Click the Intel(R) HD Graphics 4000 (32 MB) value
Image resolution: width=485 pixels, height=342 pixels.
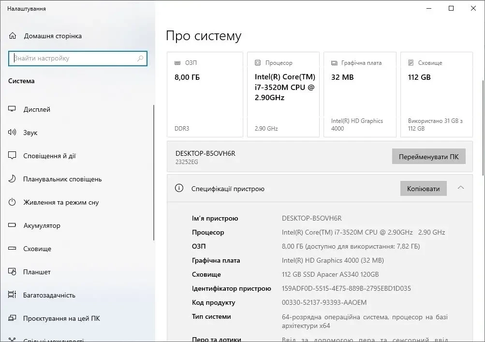pyautogui.click(x=333, y=260)
